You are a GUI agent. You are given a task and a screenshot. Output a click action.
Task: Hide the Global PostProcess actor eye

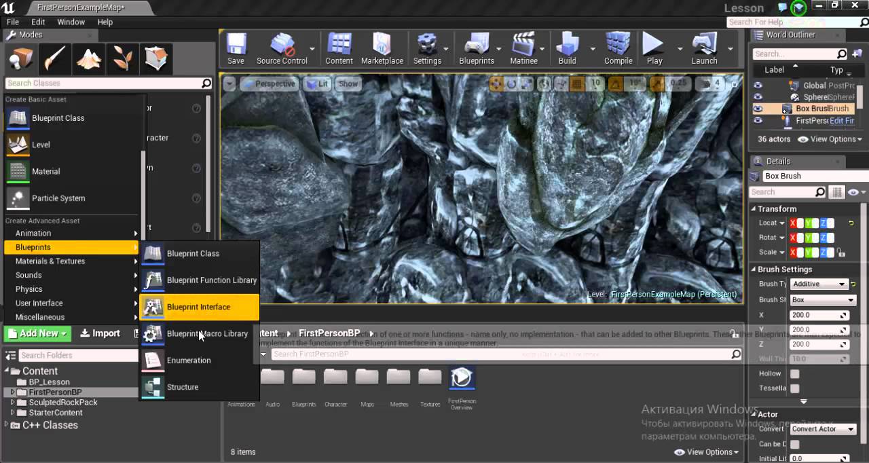click(758, 86)
